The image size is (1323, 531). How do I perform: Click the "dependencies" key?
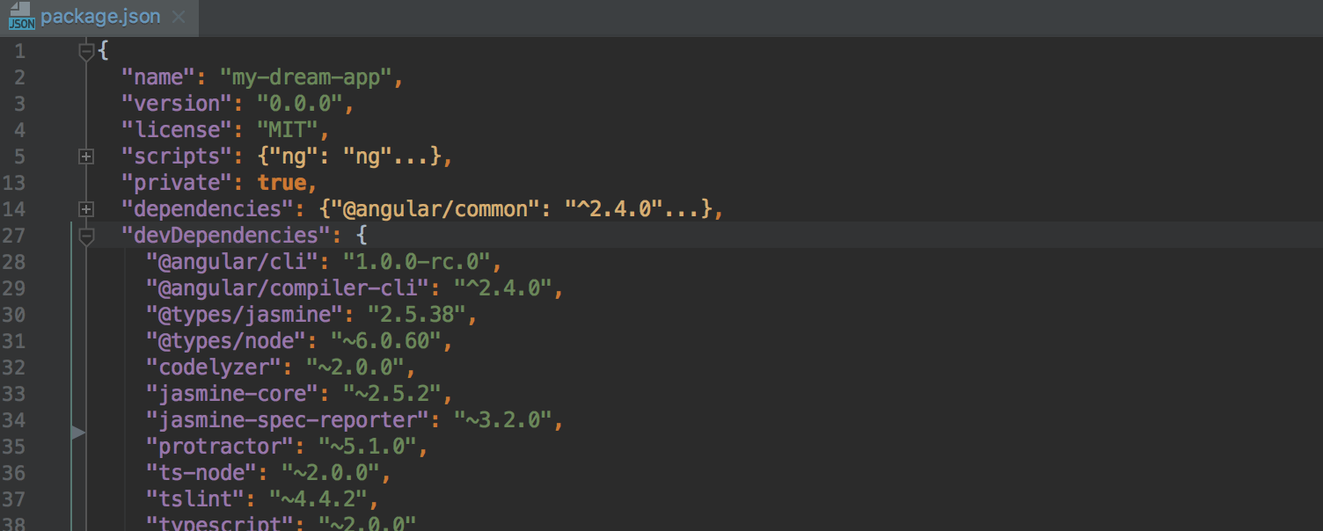click(x=208, y=209)
